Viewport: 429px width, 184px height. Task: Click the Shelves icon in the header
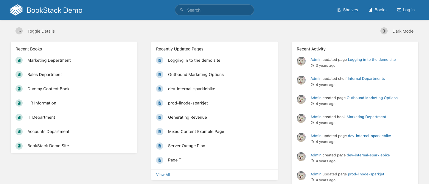[x=339, y=10]
